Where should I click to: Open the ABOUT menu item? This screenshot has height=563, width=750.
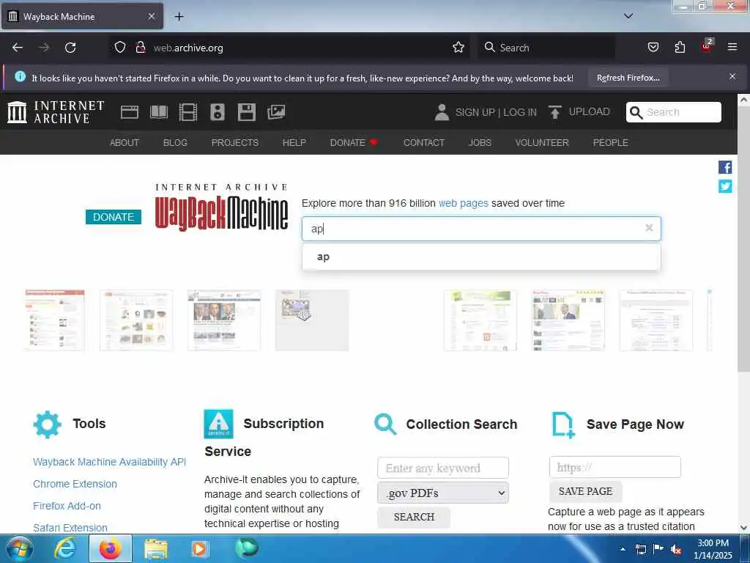[125, 143]
